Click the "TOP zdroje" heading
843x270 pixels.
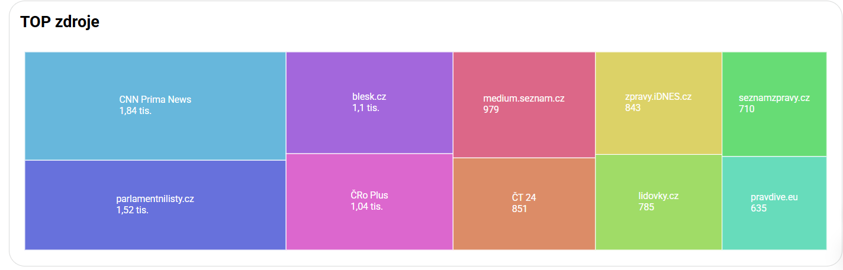pos(60,22)
